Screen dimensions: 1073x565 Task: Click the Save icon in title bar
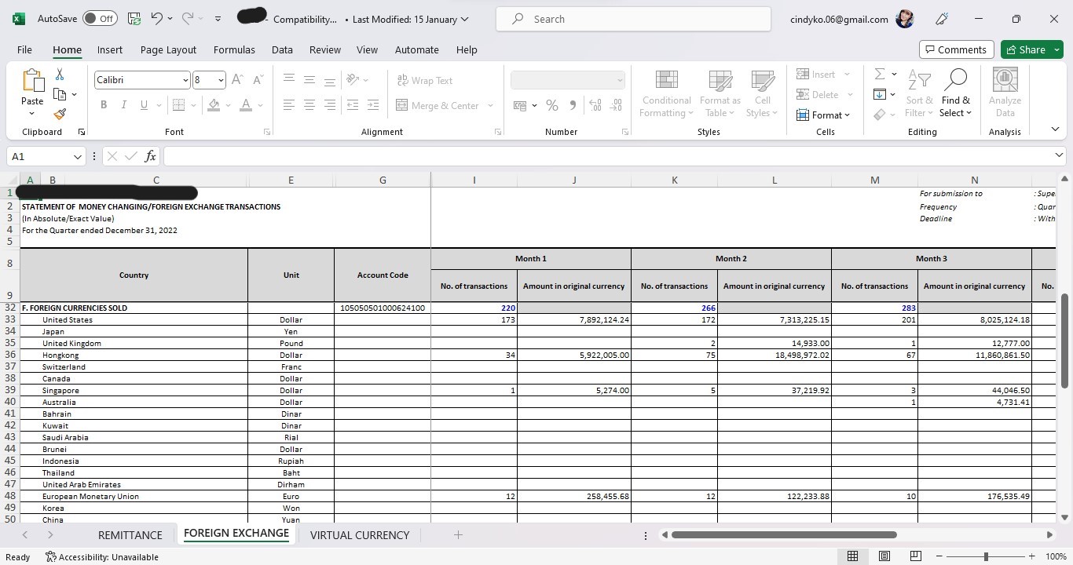pos(134,19)
